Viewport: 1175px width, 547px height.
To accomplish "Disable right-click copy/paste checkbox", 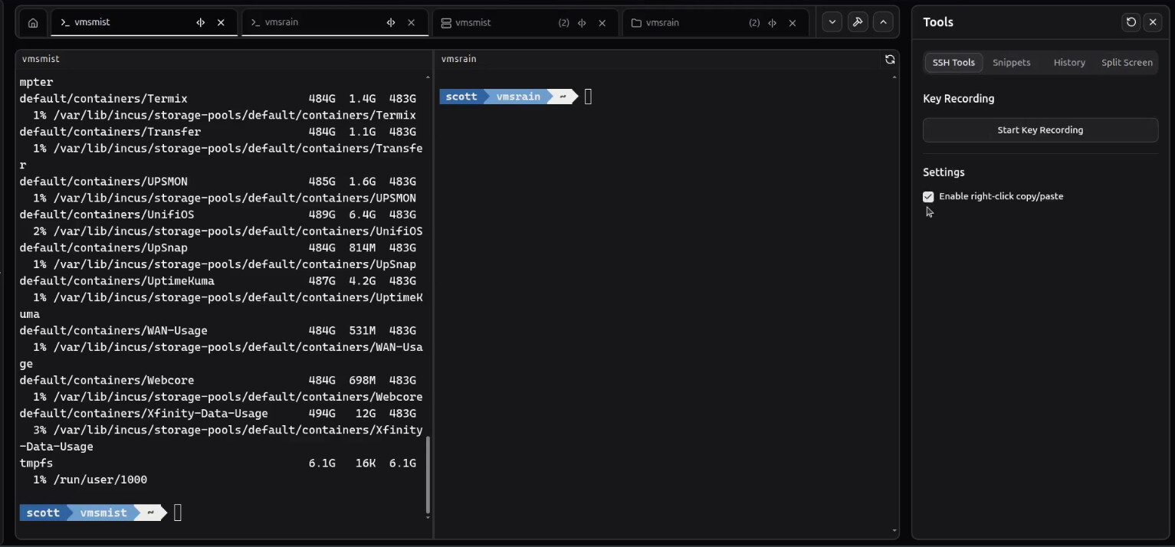I will pyautogui.click(x=928, y=197).
